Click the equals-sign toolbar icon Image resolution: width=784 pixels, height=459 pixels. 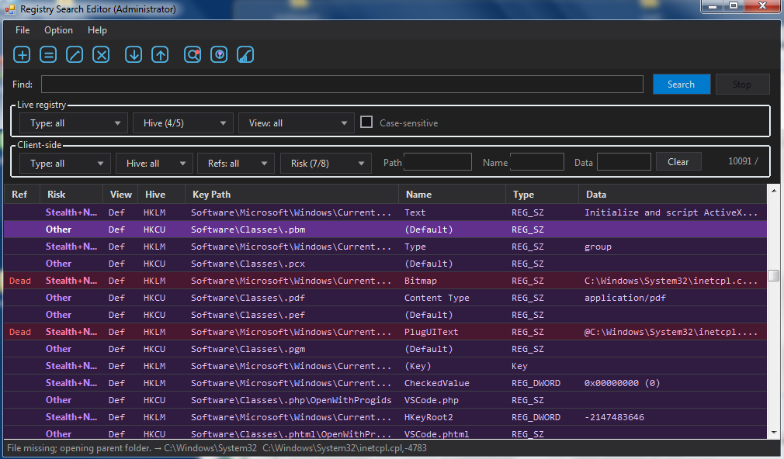coord(48,54)
